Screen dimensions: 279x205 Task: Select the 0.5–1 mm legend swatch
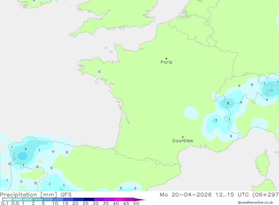[18, 199]
